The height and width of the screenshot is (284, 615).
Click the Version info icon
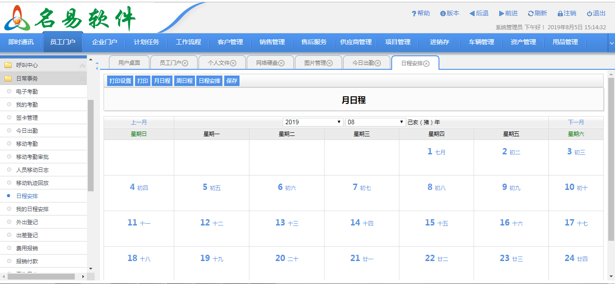pos(443,14)
